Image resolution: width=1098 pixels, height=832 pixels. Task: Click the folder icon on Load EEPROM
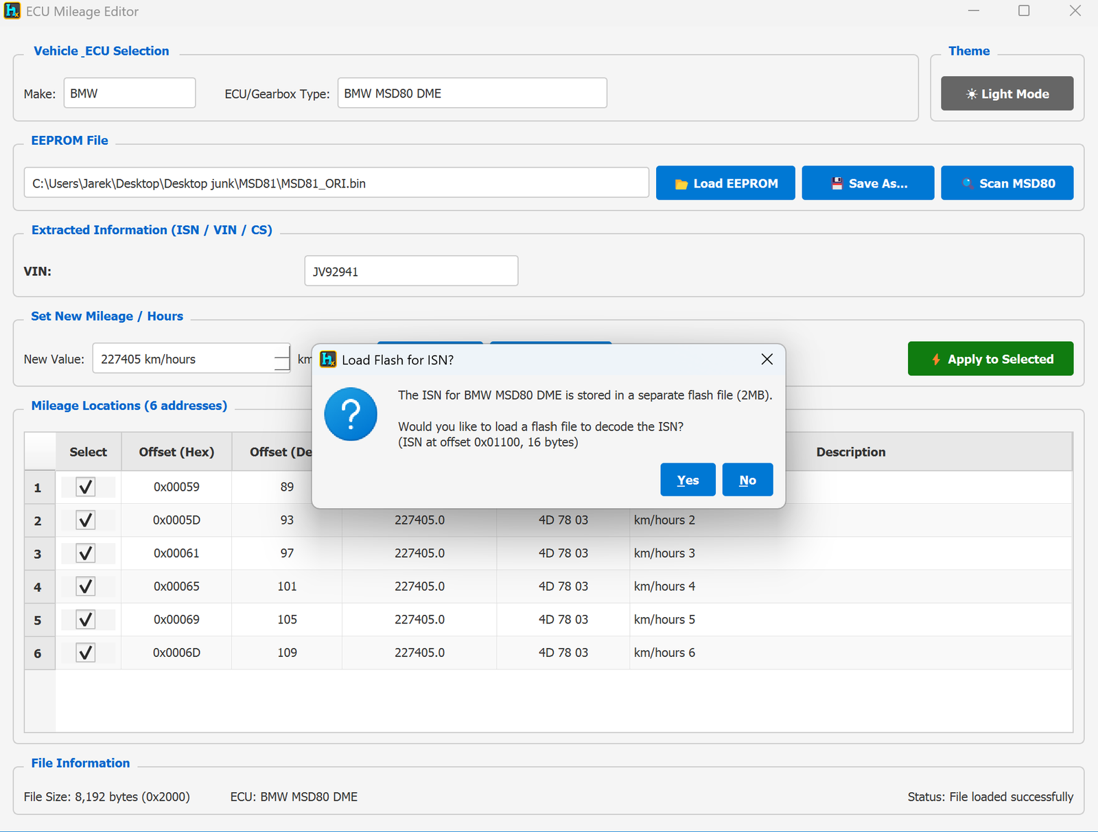(x=681, y=184)
